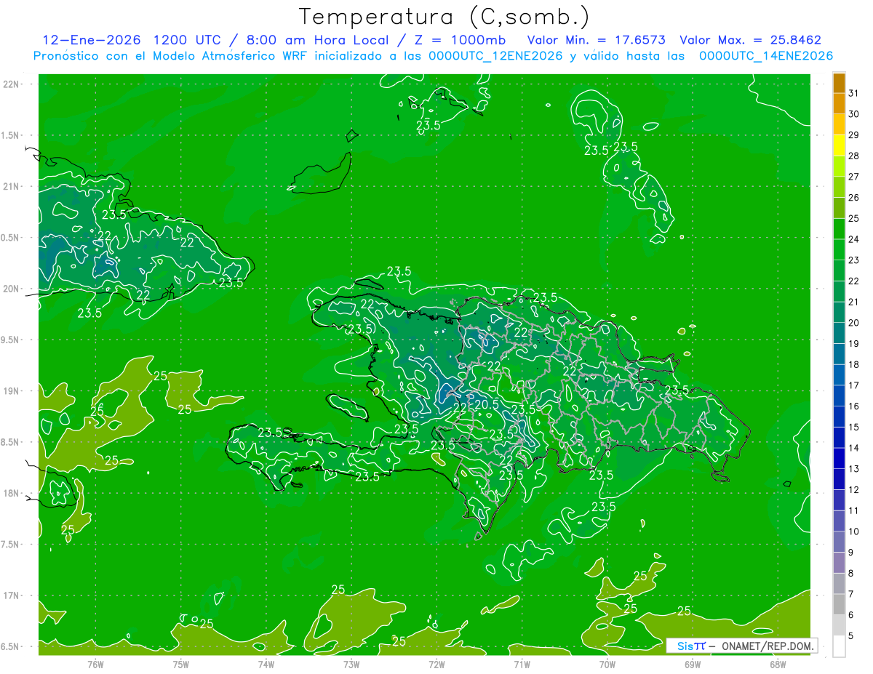Image resolution: width=873 pixels, height=674 pixels.
Task: Click the '22N' latitude axis label
Action: (12, 84)
